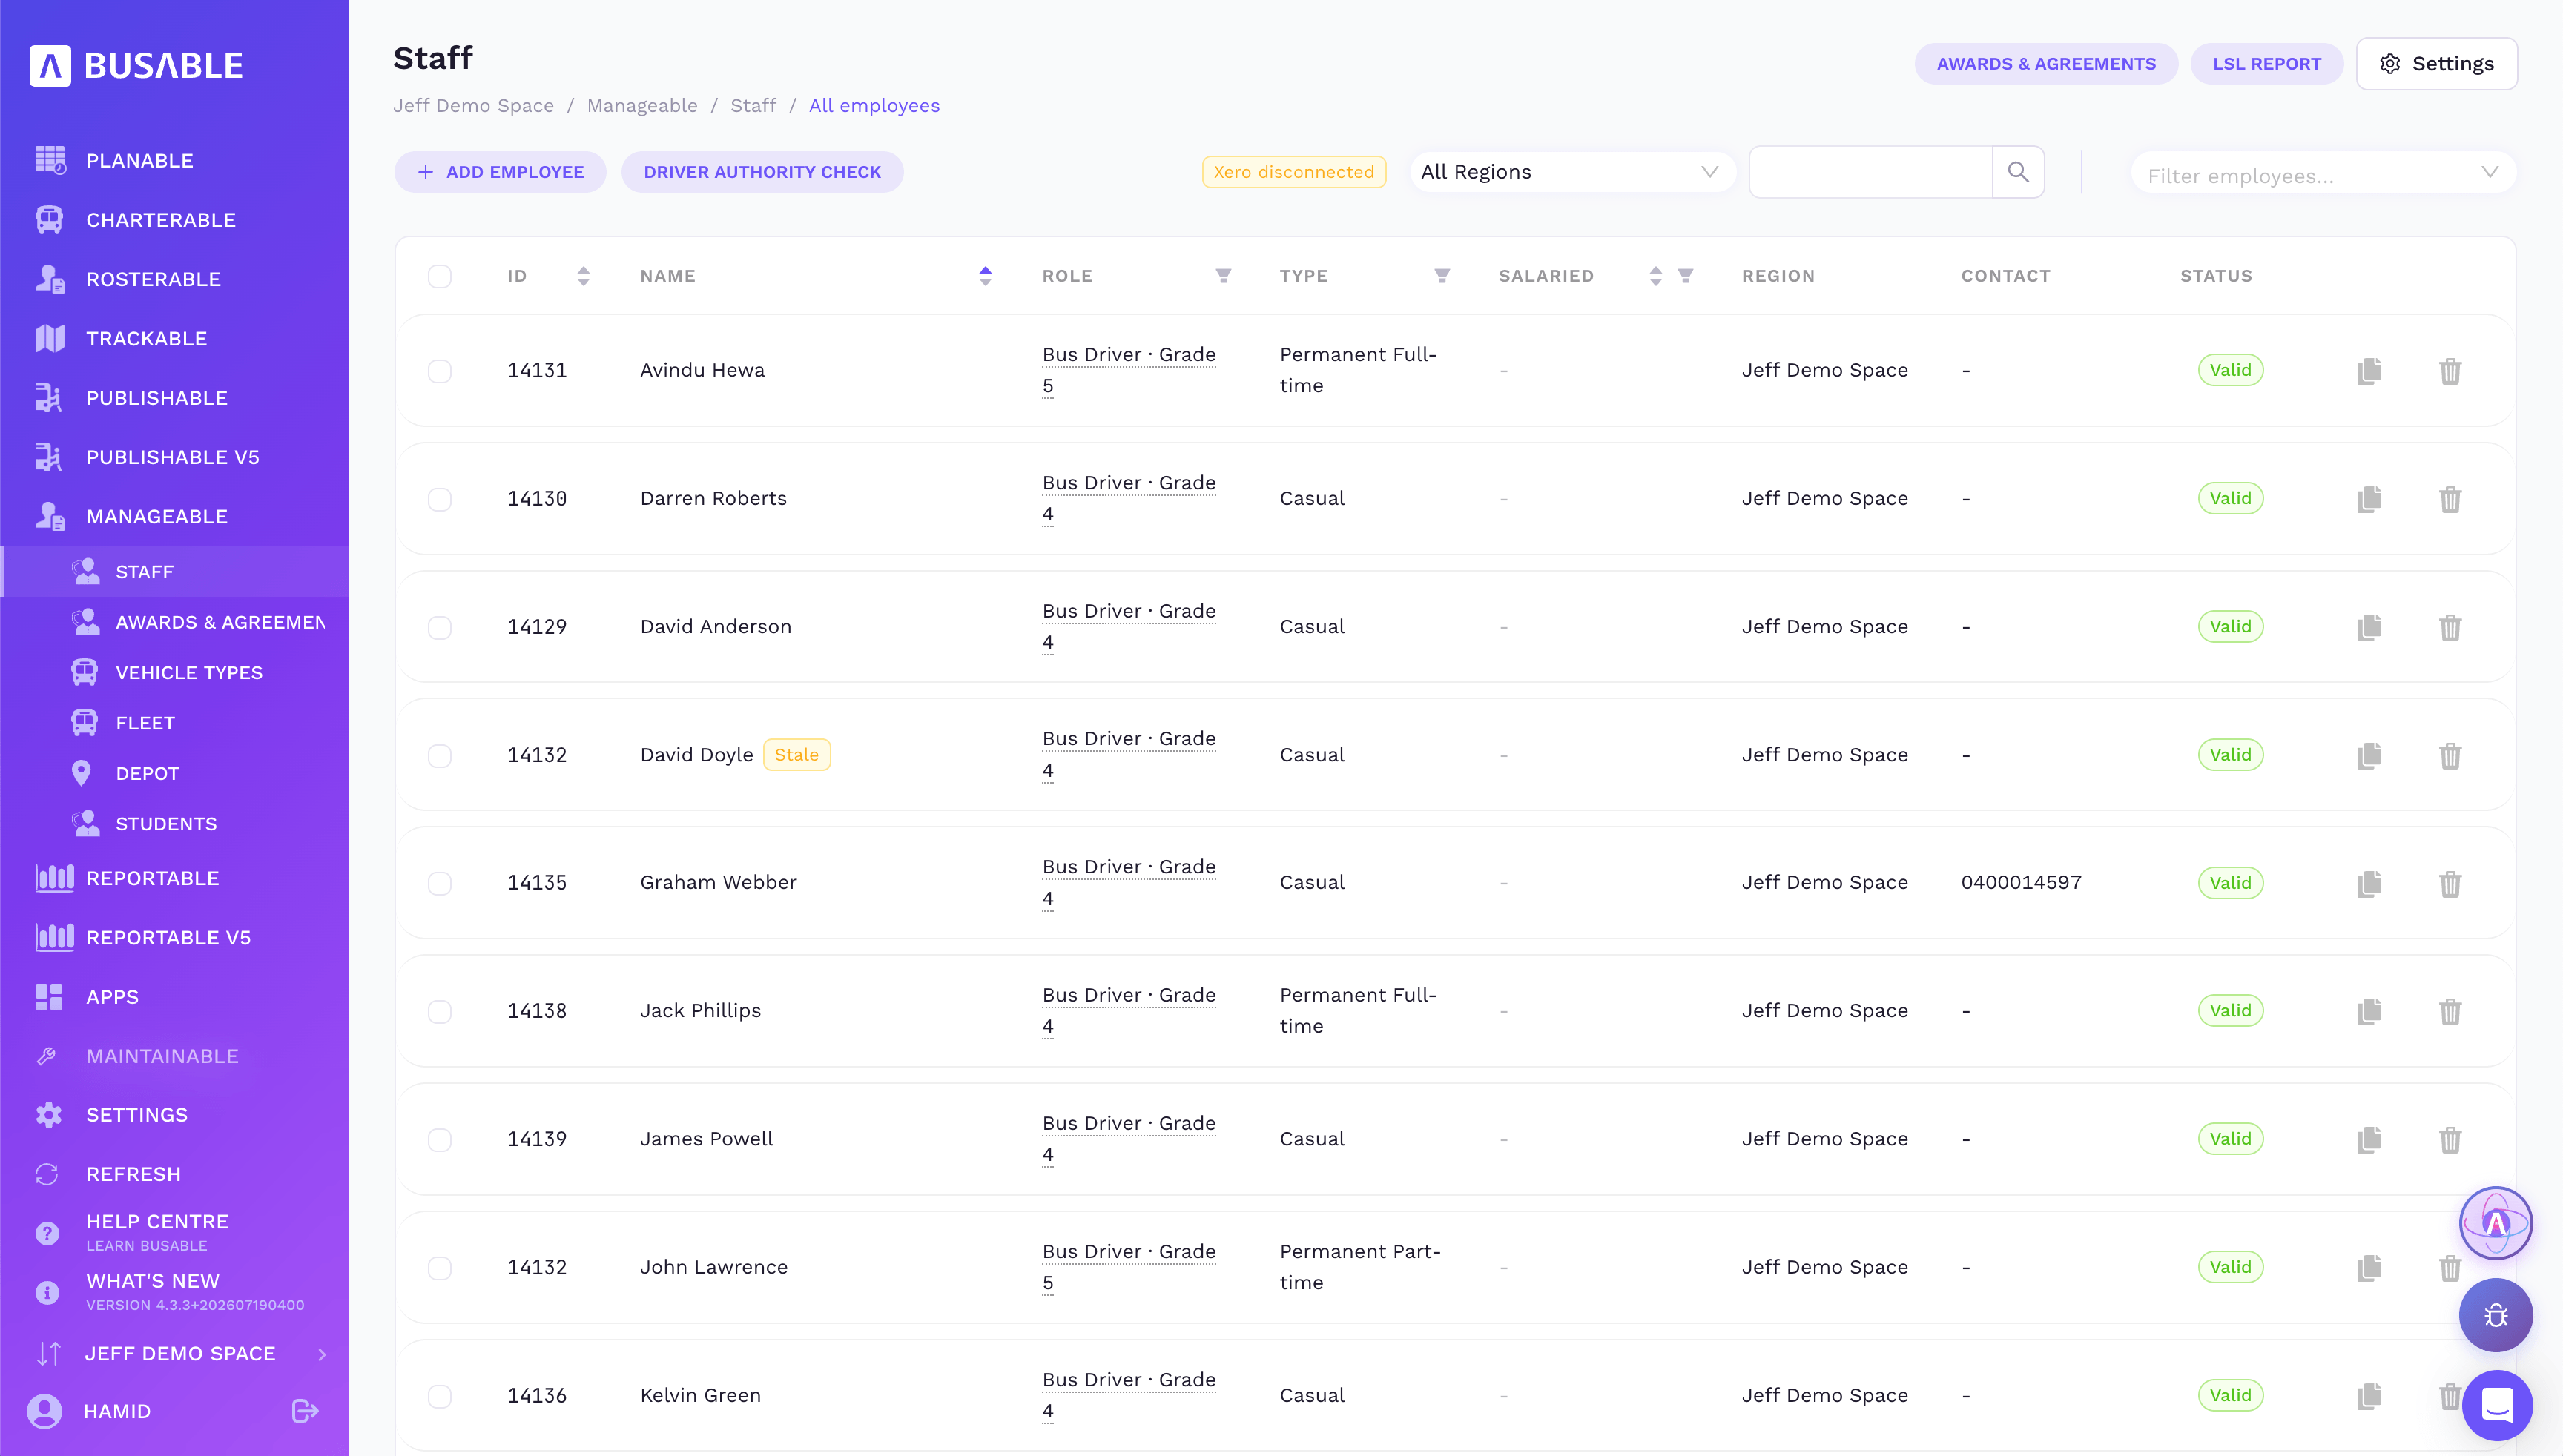Click the Xero disconnected badge
This screenshot has height=1456, width=2563.
click(x=1293, y=172)
